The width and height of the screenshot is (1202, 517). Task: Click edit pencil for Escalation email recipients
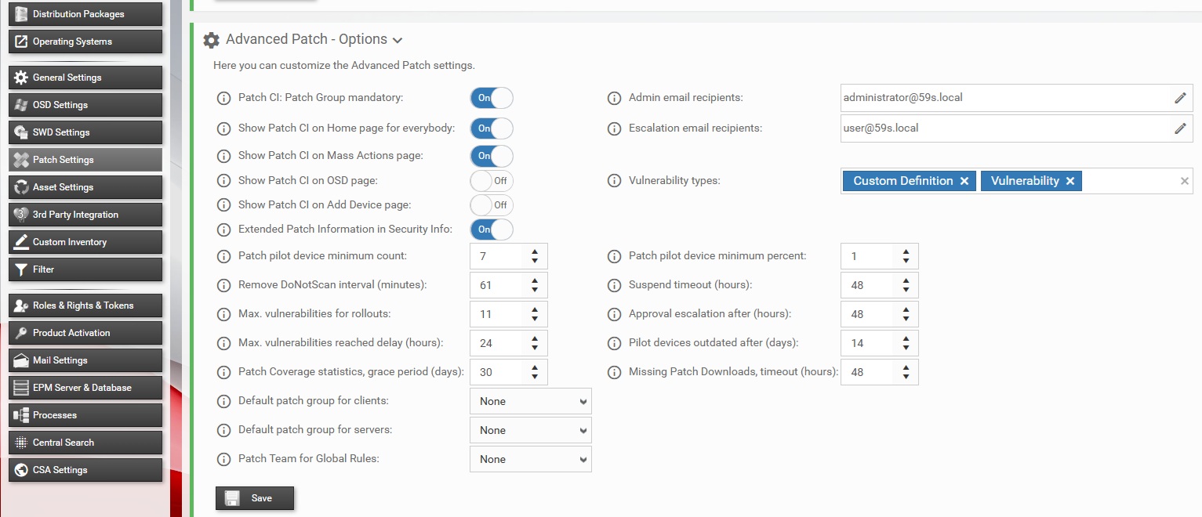(x=1180, y=128)
